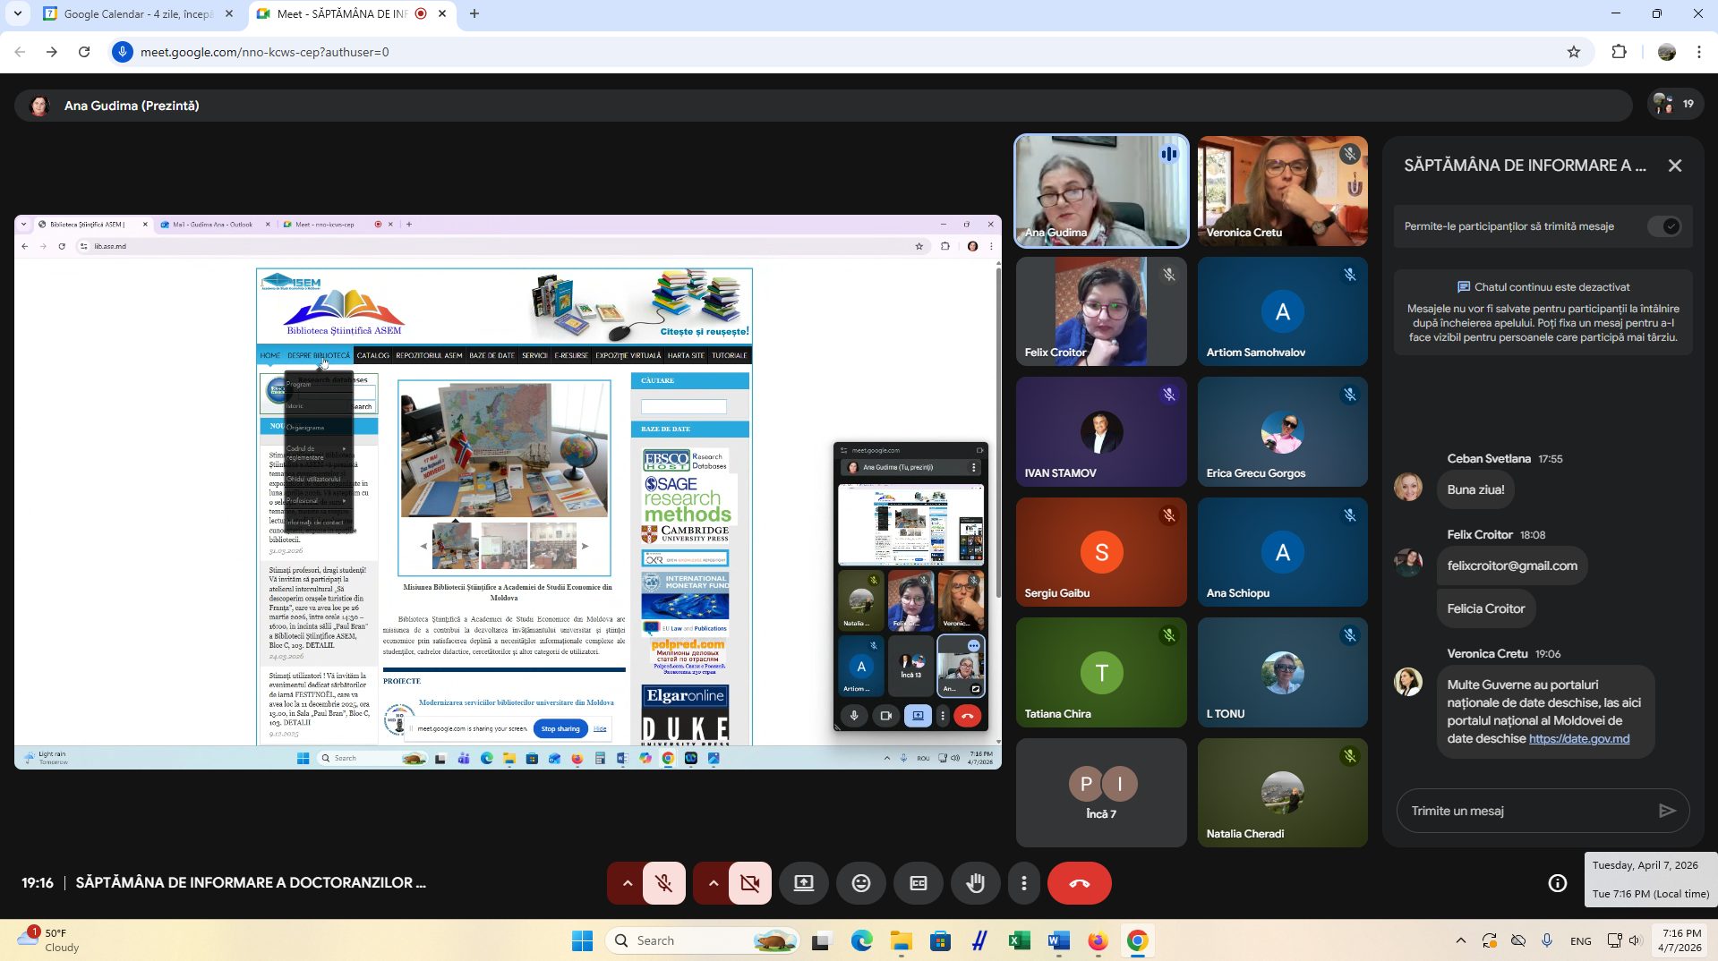
Task: Open the emoji reactions button
Action: point(860,883)
